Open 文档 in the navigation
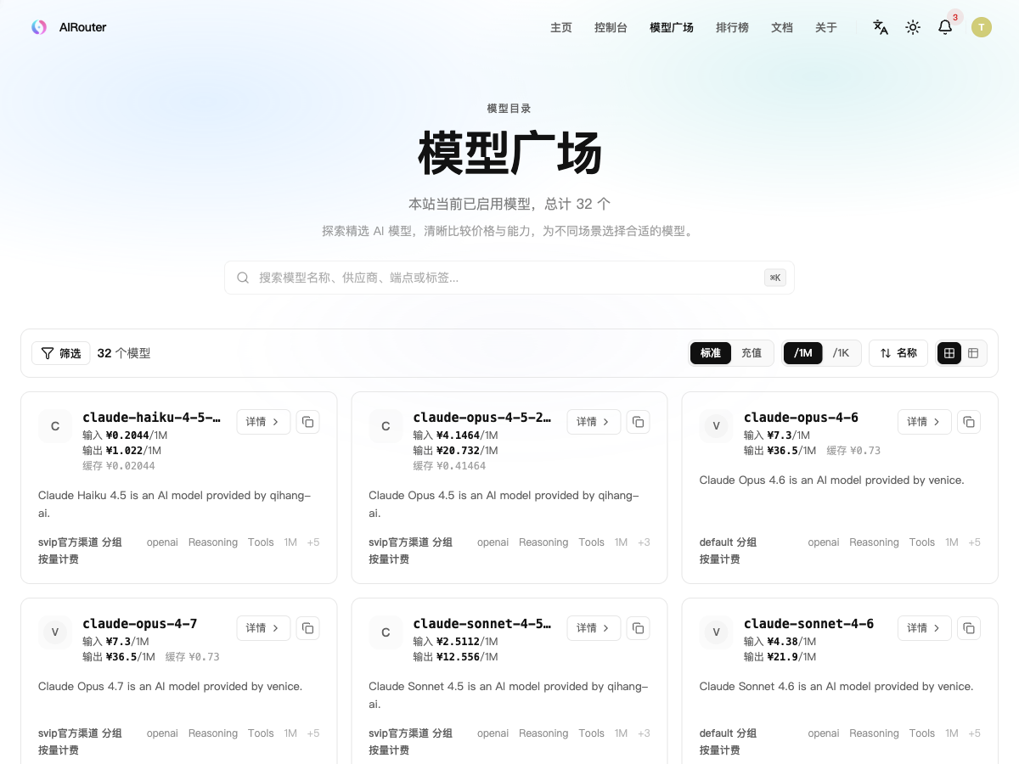 coord(782,28)
